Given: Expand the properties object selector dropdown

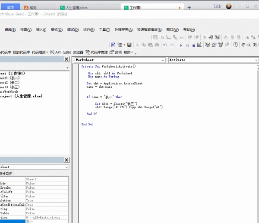Looking at the screenshot, I should point(66,167).
